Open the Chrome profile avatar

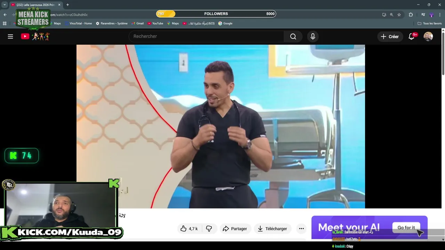[431, 15]
